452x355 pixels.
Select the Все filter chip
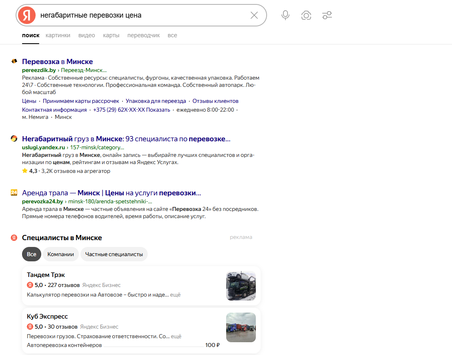tap(31, 254)
